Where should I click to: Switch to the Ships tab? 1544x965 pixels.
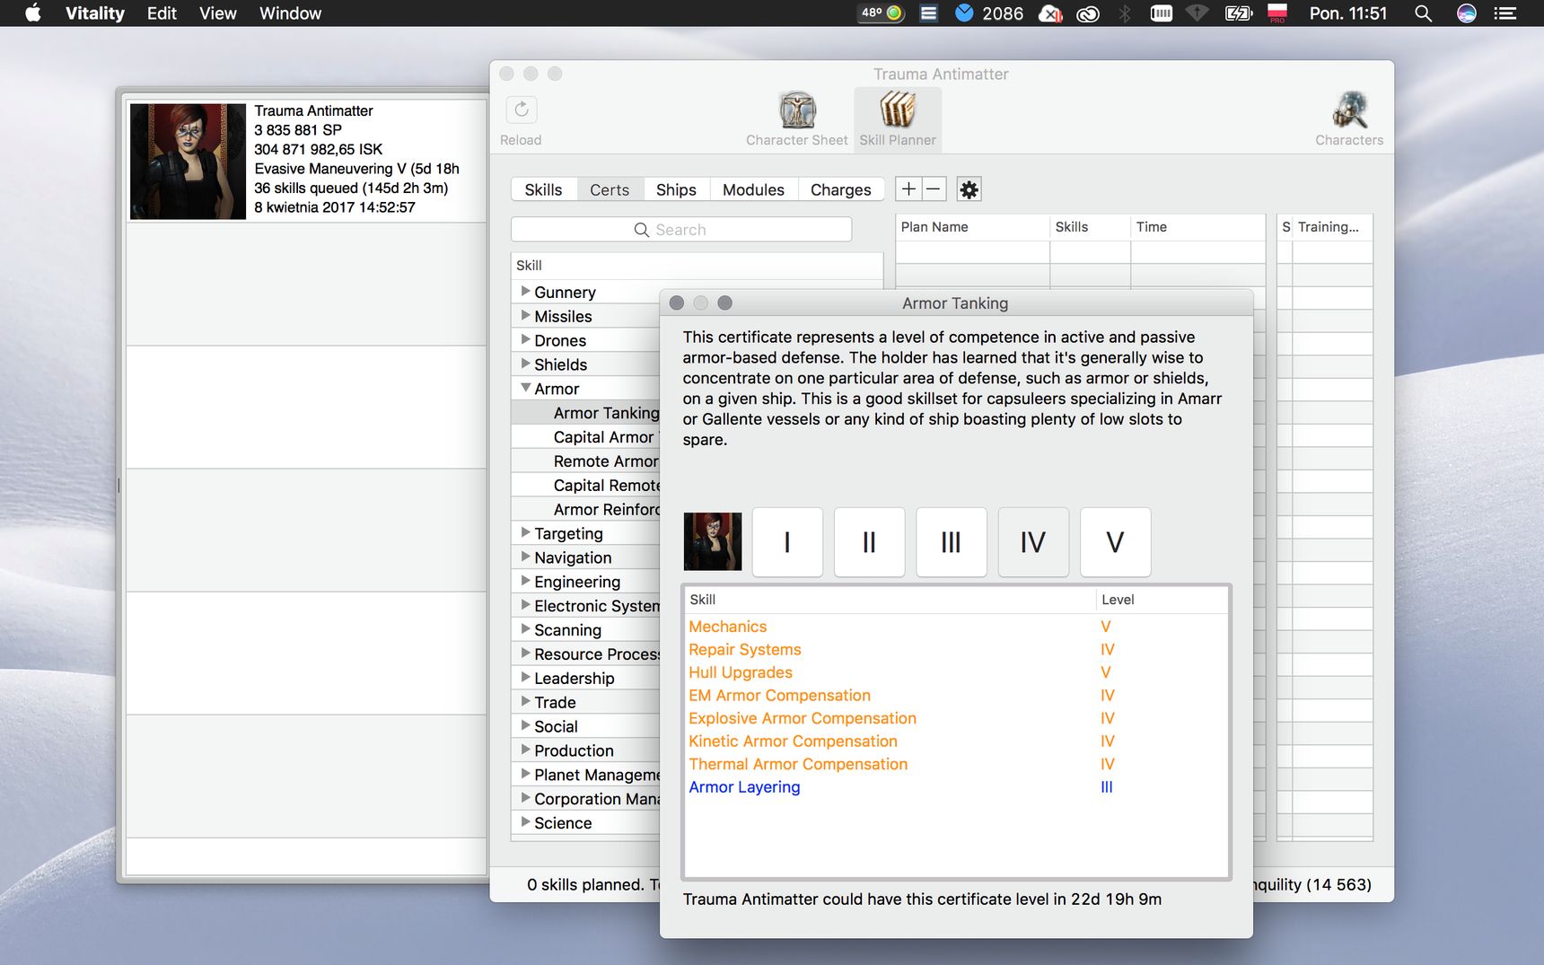(676, 189)
